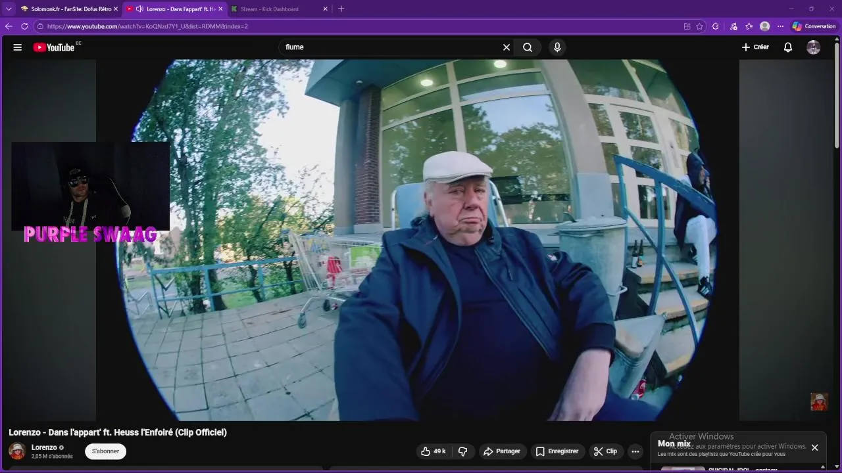
Task: Open the YouTube hamburger guide menu
Action: (18, 47)
